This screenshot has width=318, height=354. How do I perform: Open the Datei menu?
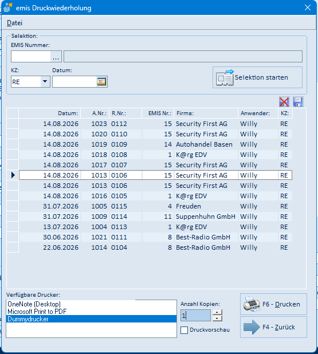click(x=14, y=23)
